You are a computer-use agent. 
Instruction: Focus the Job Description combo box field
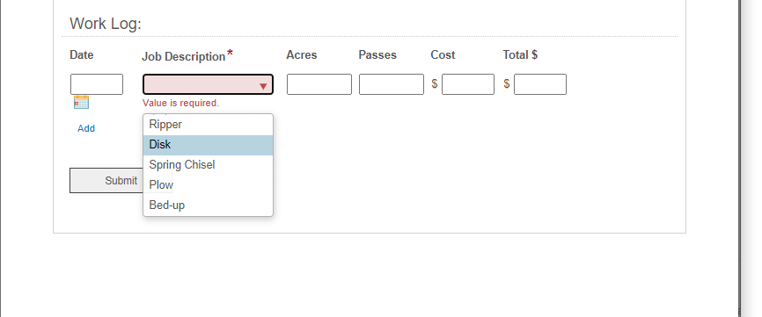(x=208, y=84)
